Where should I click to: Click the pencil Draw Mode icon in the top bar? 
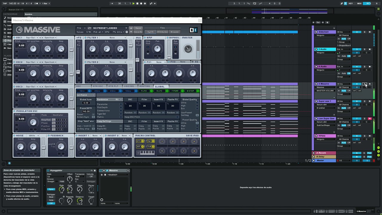click(x=342, y=4)
